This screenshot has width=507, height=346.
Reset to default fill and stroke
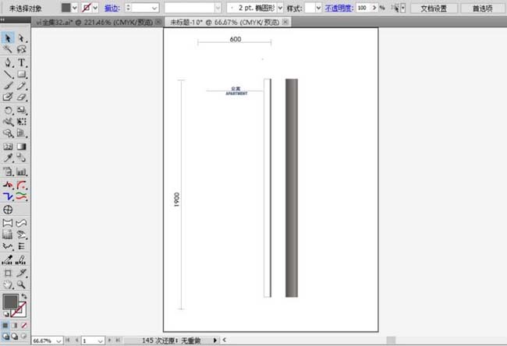point(5,314)
